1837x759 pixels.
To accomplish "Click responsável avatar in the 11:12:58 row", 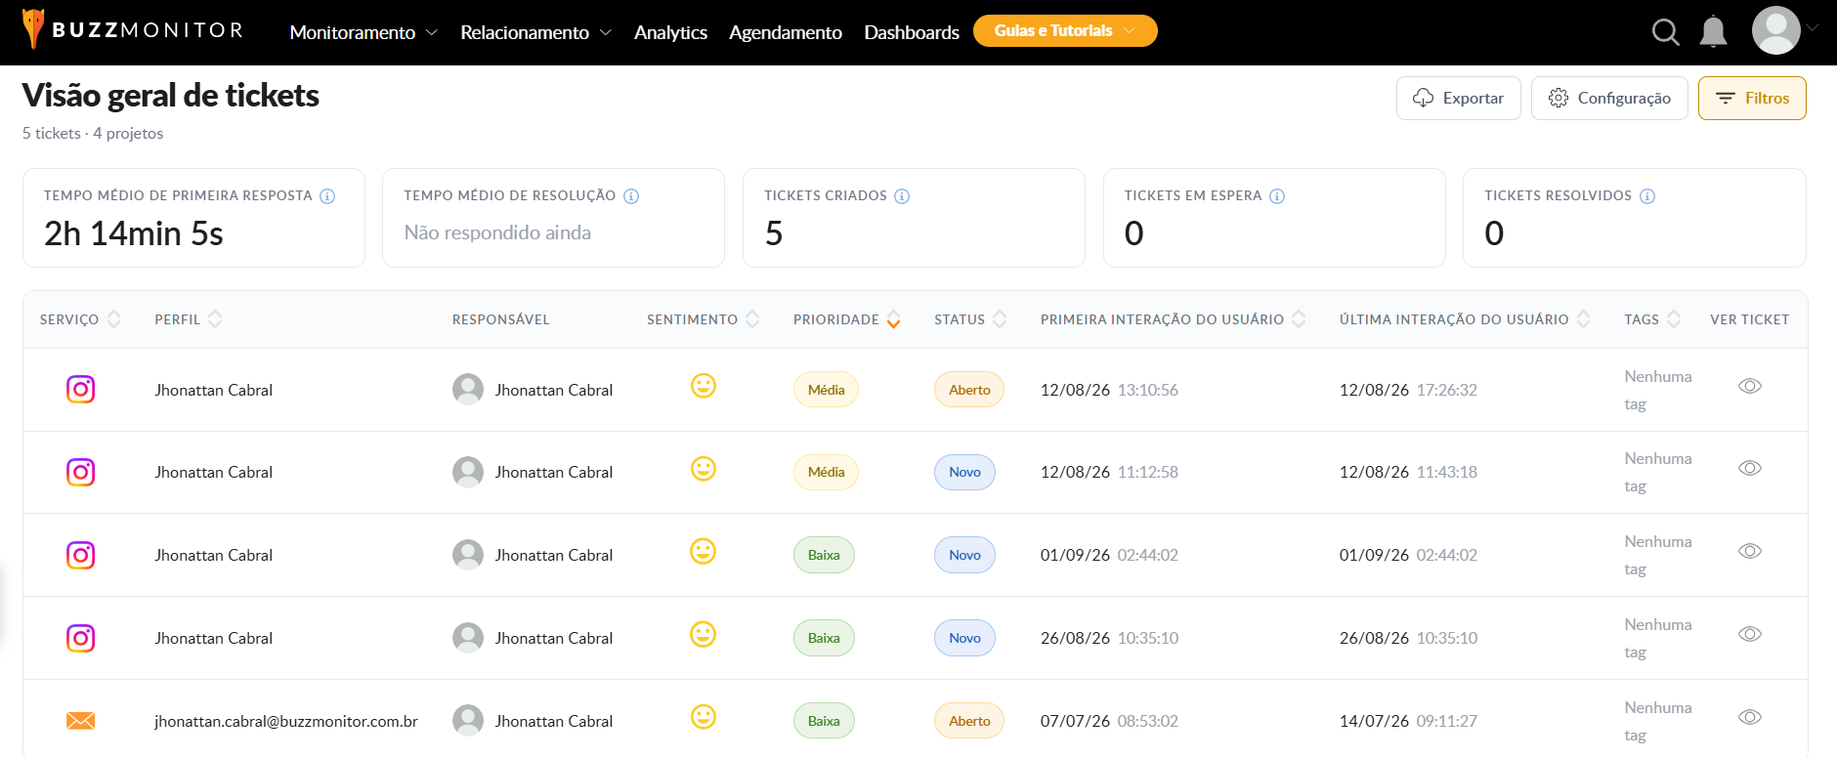I will (468, 472).
